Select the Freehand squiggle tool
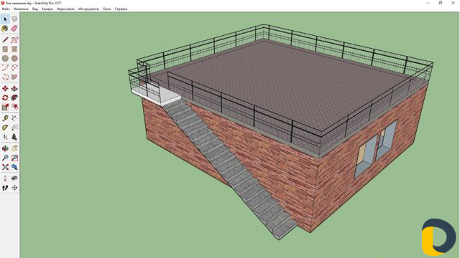 (x=14, y=40)
